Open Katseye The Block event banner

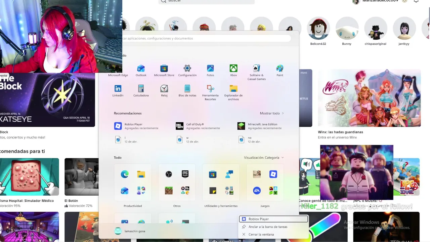coord(47,99)
